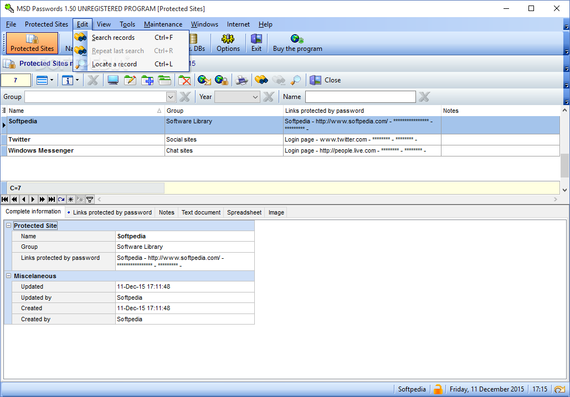The image size is (570, 397).
Task: Switch to the Notes tab
Action: coord(167,212)
